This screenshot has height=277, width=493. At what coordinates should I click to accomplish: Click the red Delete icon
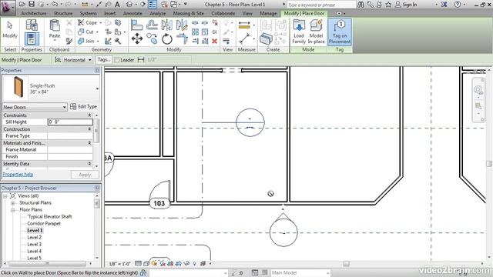click(x=214, y=41)
